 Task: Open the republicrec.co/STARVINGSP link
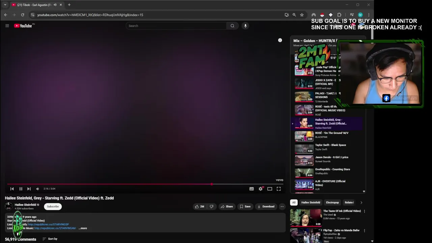(48, 224)
